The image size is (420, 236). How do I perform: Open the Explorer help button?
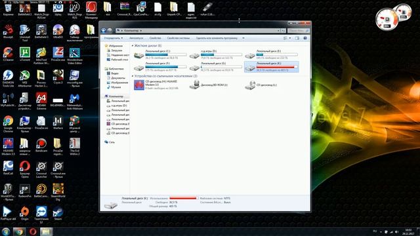coord(305,38)
